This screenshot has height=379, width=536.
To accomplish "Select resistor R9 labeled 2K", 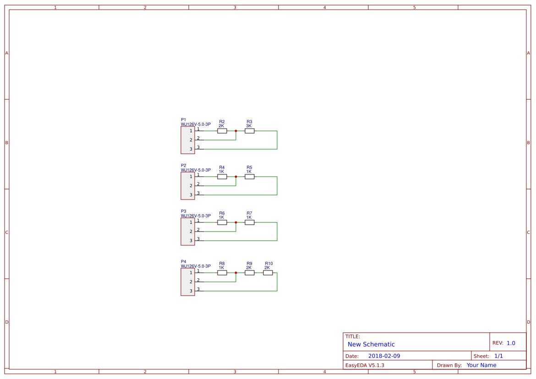I will tap(249, 272).
